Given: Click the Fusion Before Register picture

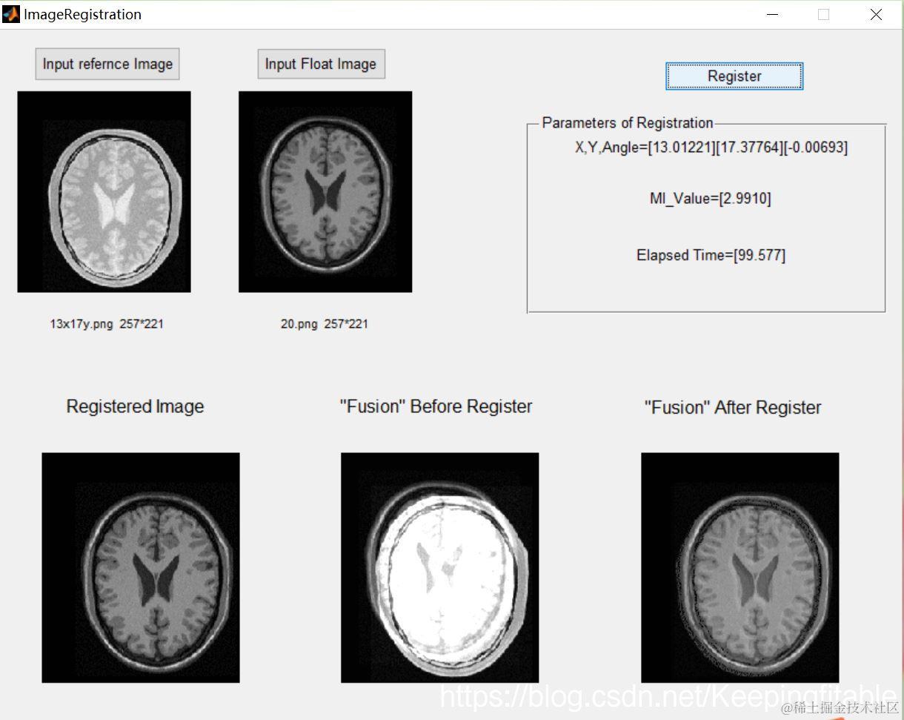Looking at the screenshot, I should [439, 567].
